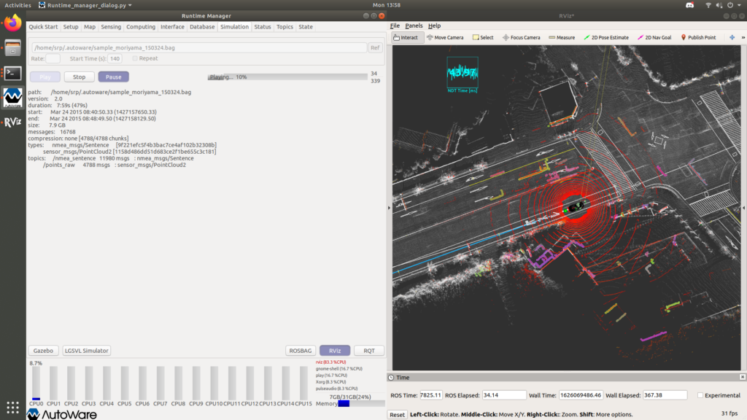The width and height of the screenshot is (747, 420).
Task: Switch to the Status tab
Action: point(262,27)
